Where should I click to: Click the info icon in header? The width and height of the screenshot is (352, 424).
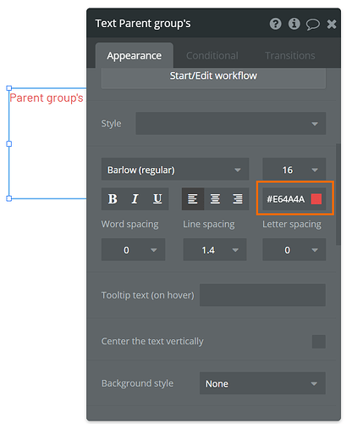point(294,24)
